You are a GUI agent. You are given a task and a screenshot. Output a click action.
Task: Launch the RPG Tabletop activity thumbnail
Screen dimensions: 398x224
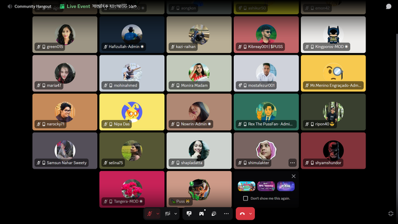[x=266, y=186]
